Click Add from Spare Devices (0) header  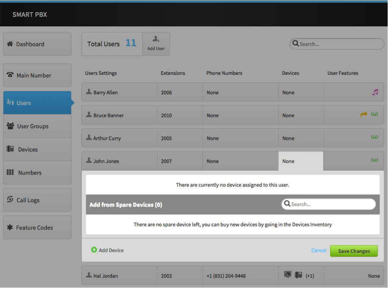coord(126,205)
